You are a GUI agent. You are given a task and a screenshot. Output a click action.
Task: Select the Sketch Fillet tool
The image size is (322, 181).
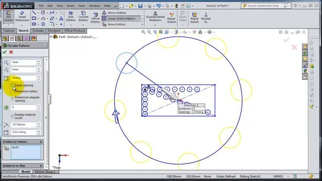[52, 24]
